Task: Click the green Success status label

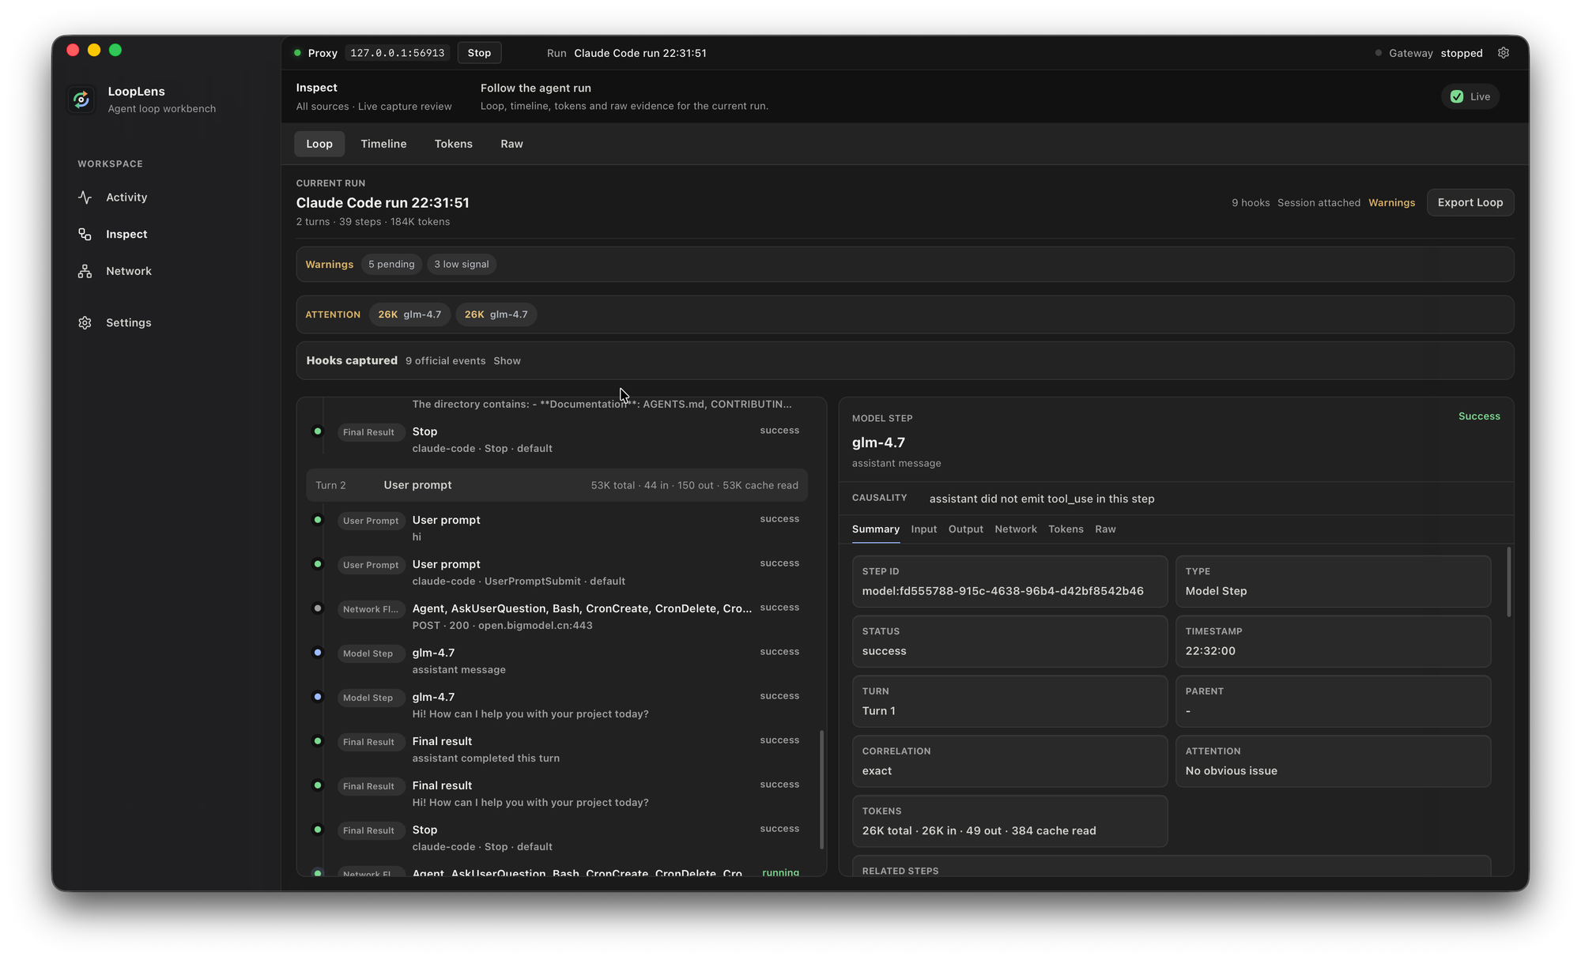Action: coord(1479,416)
